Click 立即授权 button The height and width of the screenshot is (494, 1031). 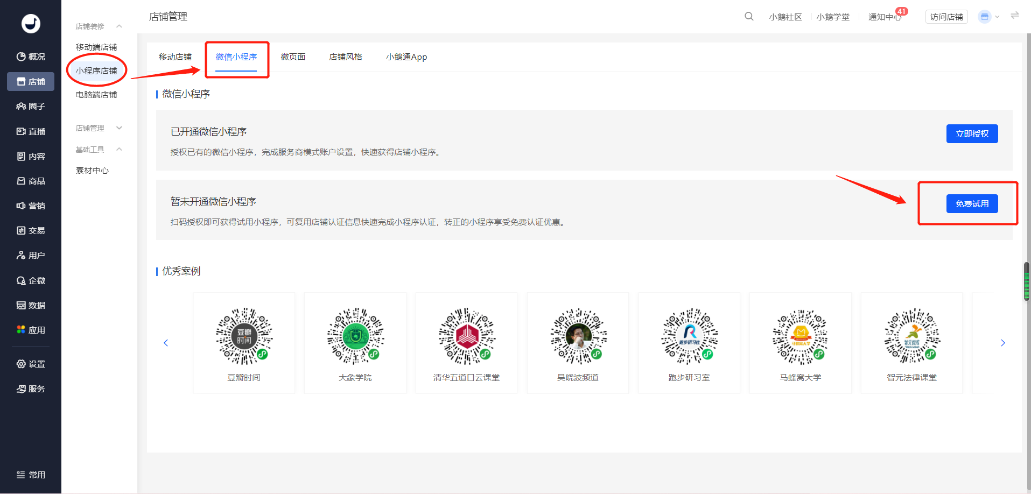click(x=972, y=134)
